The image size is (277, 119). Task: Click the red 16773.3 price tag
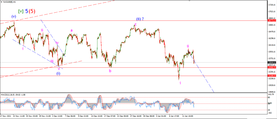tap(272, 21)
